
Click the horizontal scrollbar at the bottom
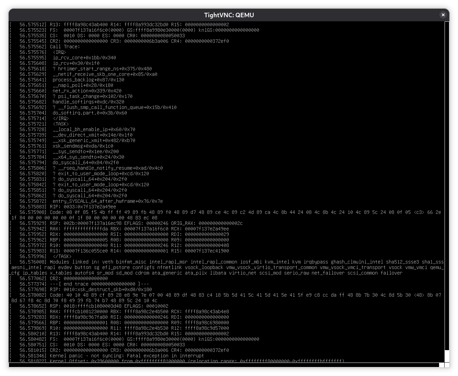tap(224, 365)
